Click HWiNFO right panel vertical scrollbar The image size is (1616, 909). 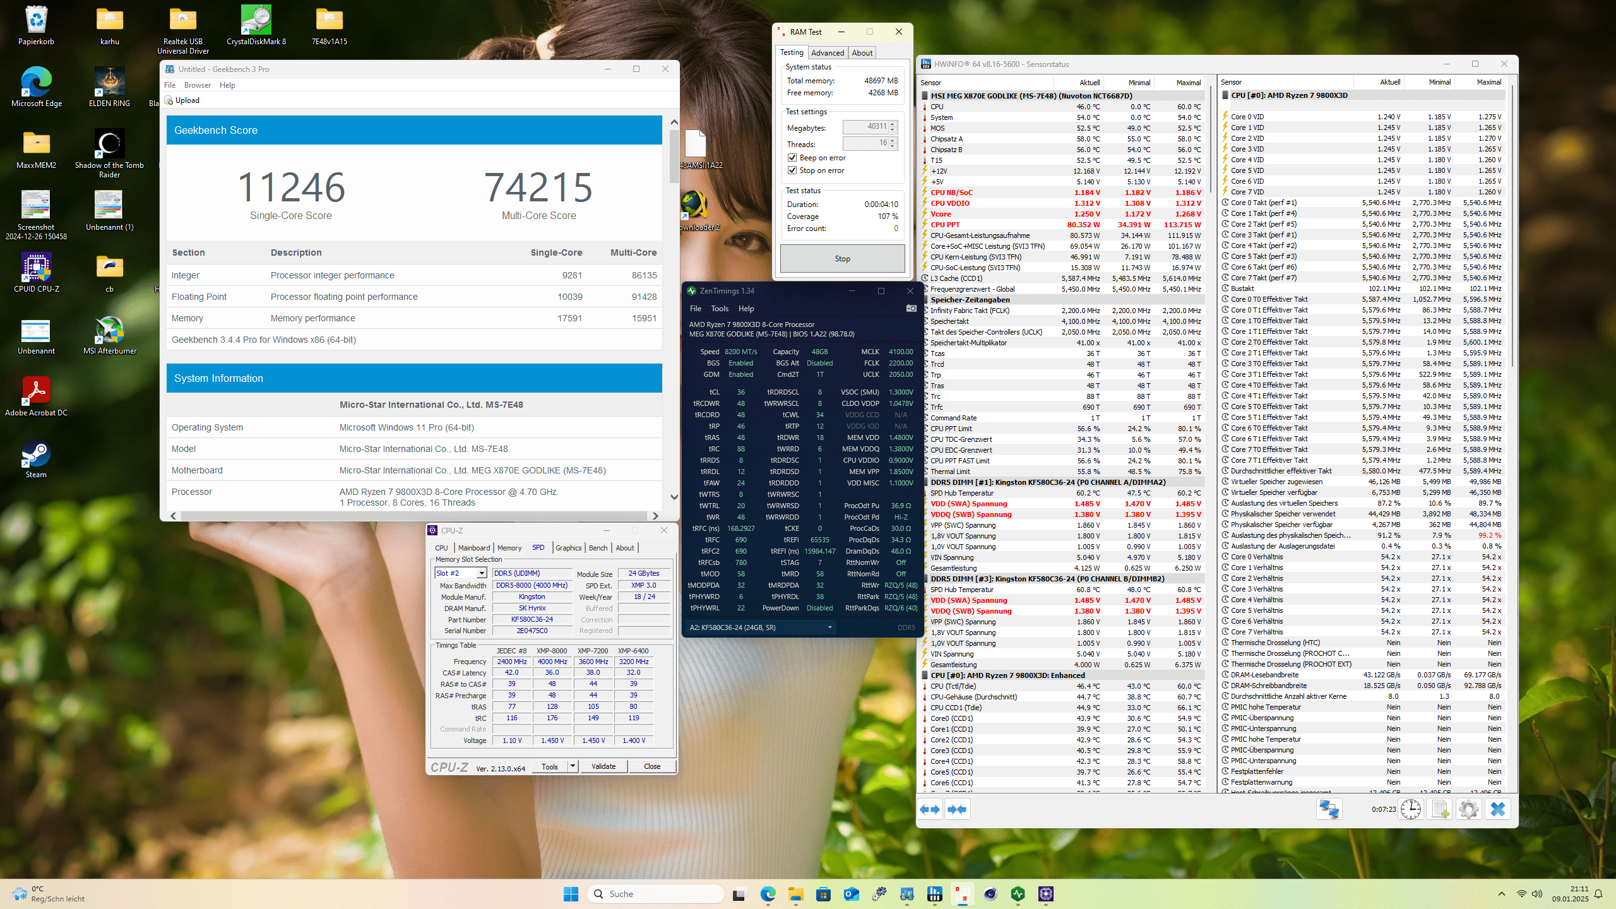1512,227
